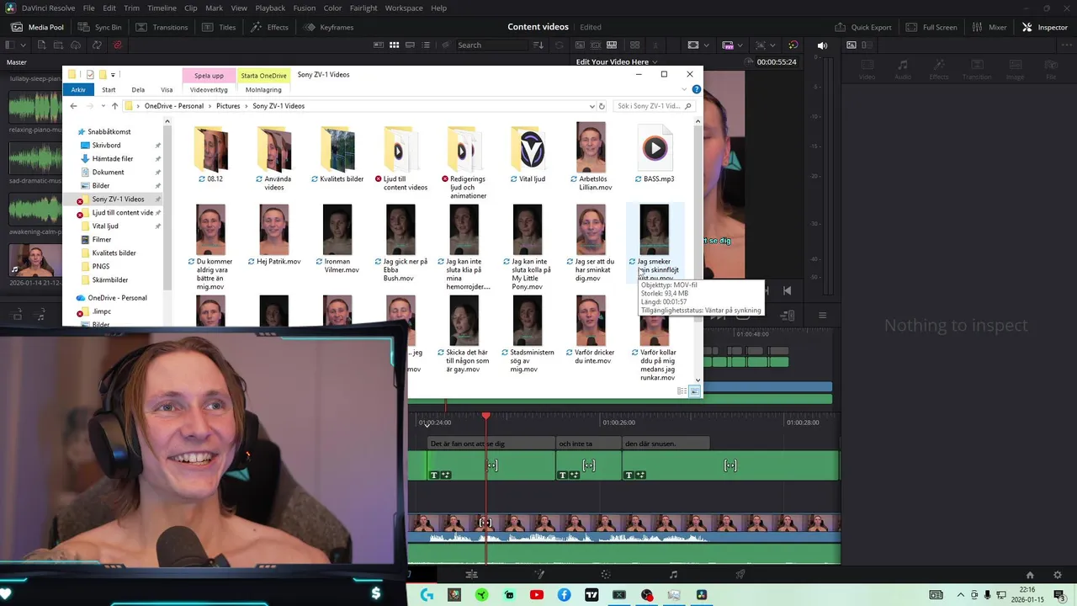1077x606 pixels.
Task: Select Skrivbord in Explorer sidebar
Action: tap(106, 146)
